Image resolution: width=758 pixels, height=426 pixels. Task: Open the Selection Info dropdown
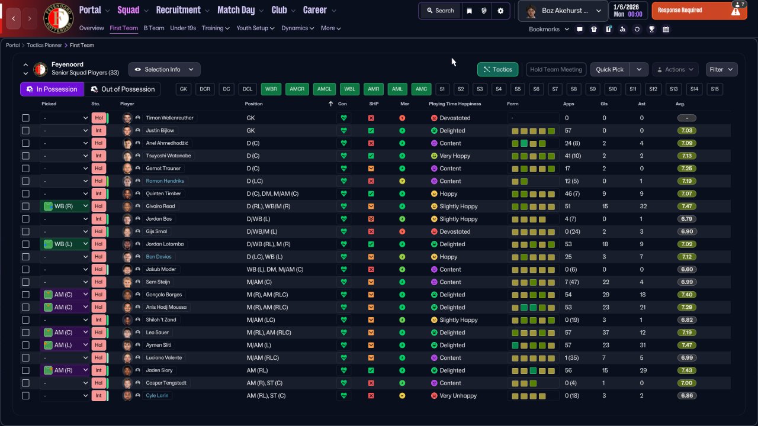164,69
